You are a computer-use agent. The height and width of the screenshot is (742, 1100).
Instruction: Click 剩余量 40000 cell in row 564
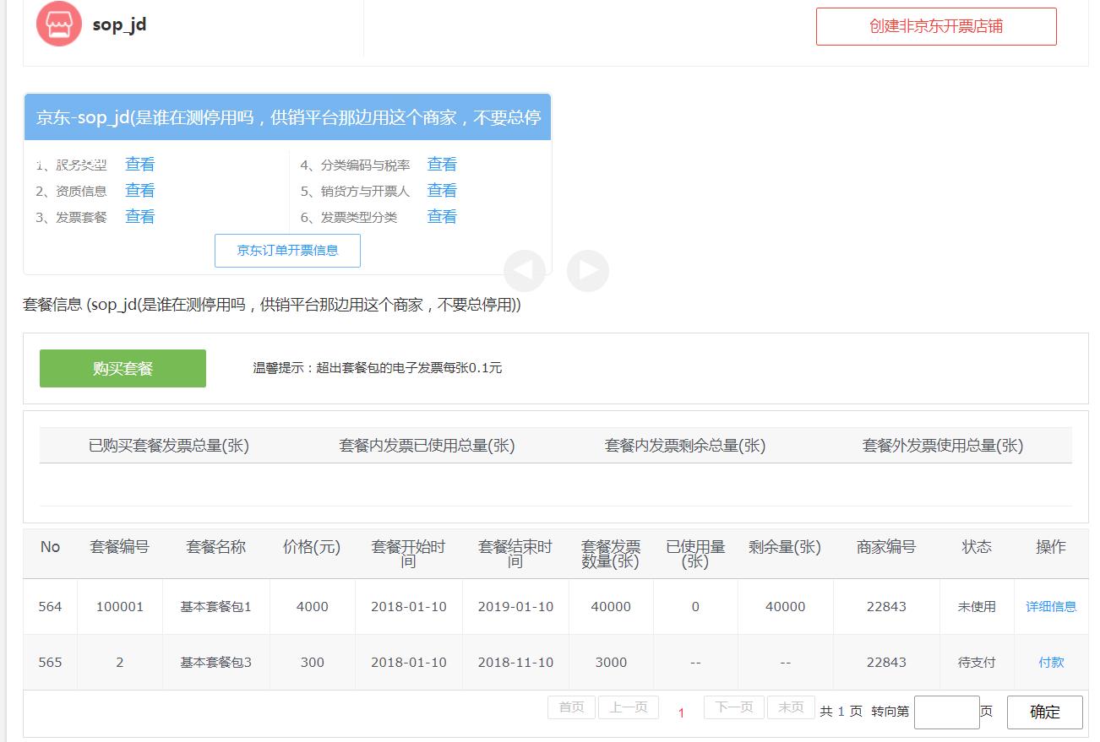coord(785,606)
